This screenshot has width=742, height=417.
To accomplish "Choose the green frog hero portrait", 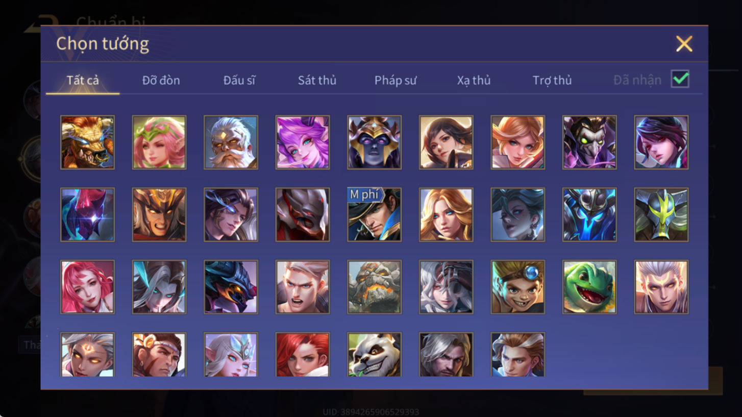I will pyautogui.click(x=589, y=287).
